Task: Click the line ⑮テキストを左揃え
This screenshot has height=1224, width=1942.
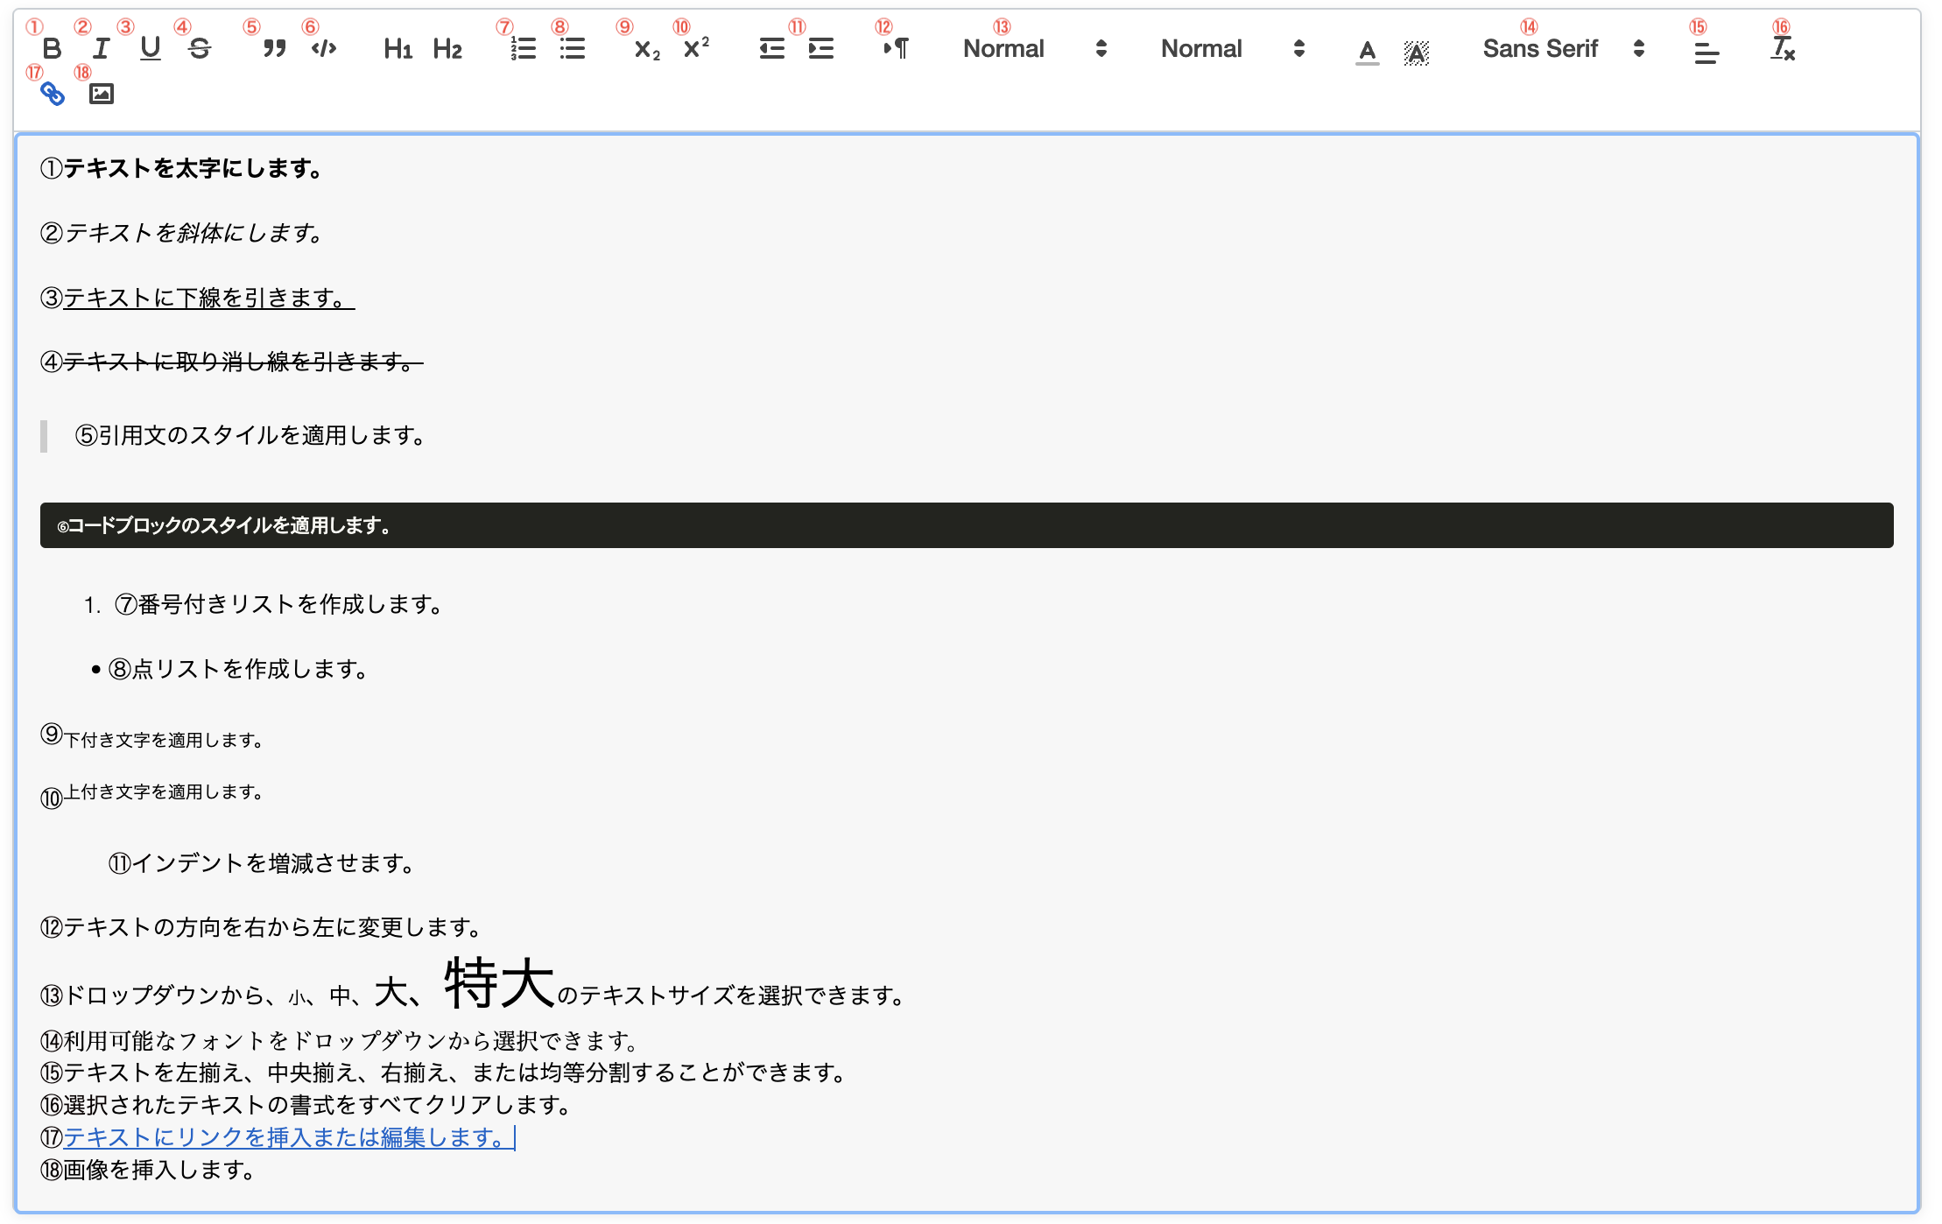Action: coord(443,1073)
